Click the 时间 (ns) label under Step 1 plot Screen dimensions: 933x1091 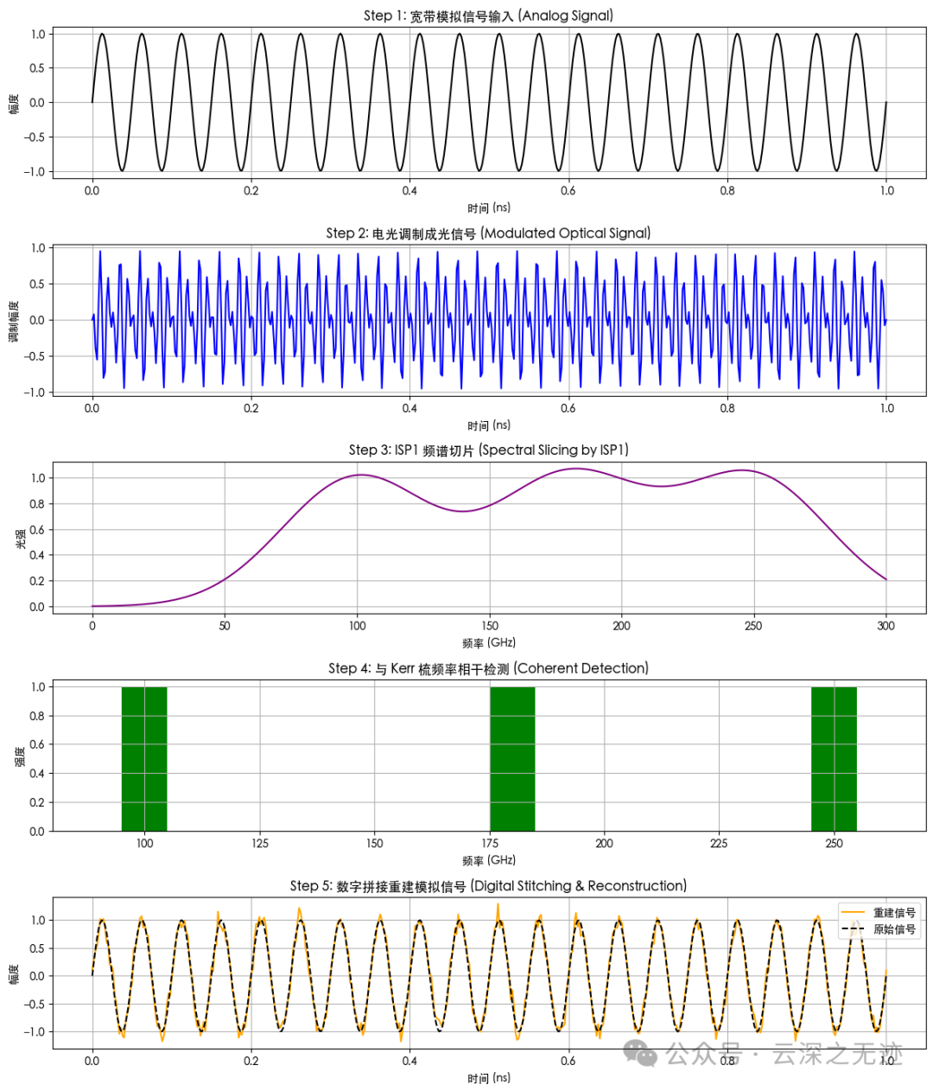click(489, 208)
